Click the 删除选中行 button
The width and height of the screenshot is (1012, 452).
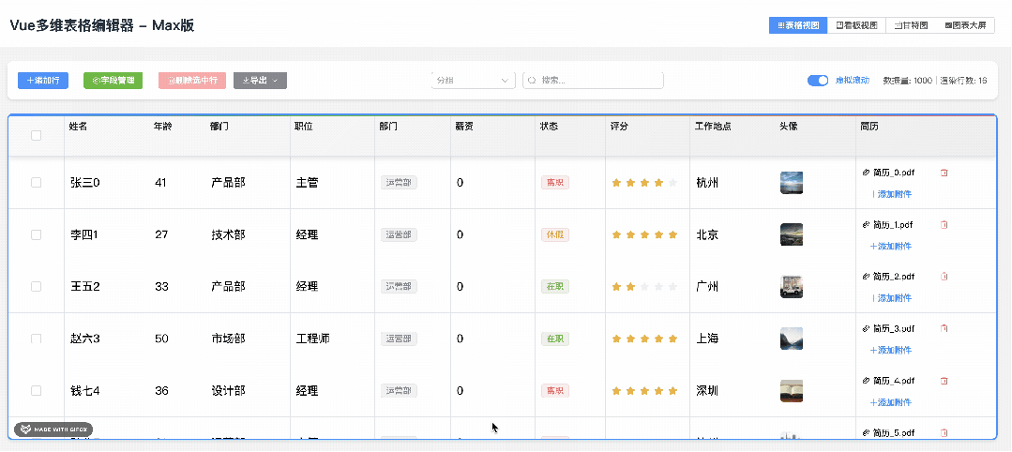192,81
